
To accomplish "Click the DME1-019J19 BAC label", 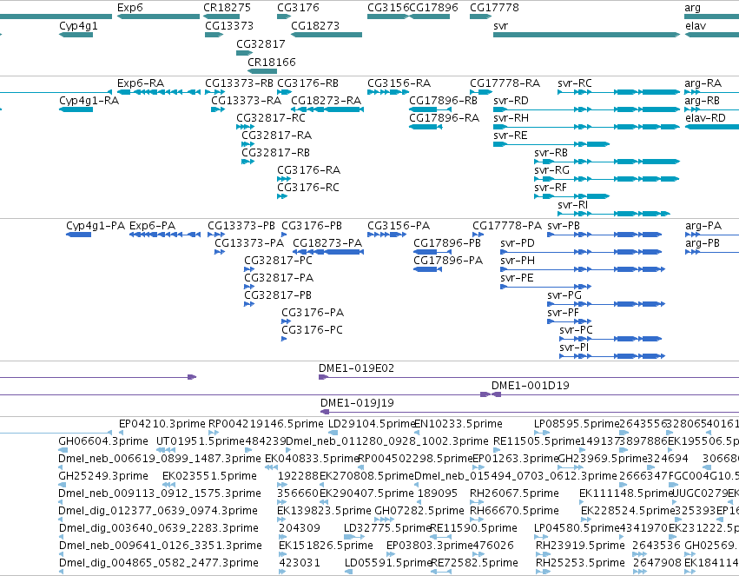I will point(357,402).
